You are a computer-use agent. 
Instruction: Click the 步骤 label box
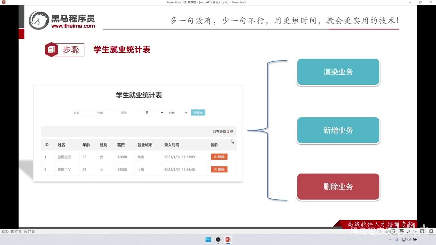coord(71,50)
